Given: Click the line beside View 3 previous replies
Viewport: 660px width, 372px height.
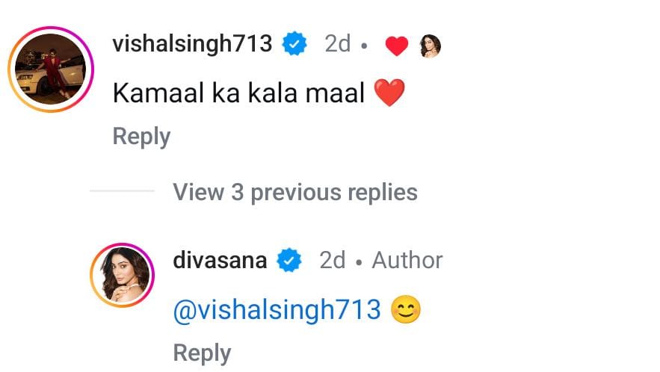Looking at the screenshot, I should [122, 190].
